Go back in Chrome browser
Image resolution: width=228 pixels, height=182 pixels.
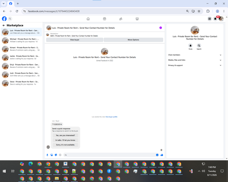4,11
